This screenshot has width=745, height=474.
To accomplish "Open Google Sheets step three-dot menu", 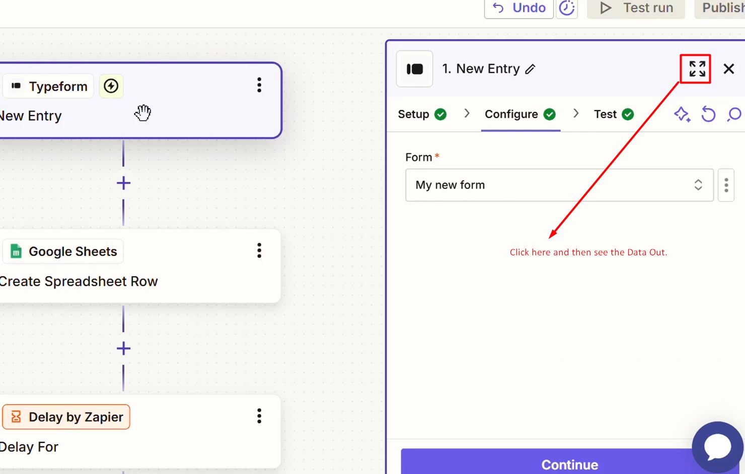I will point(259,250).
